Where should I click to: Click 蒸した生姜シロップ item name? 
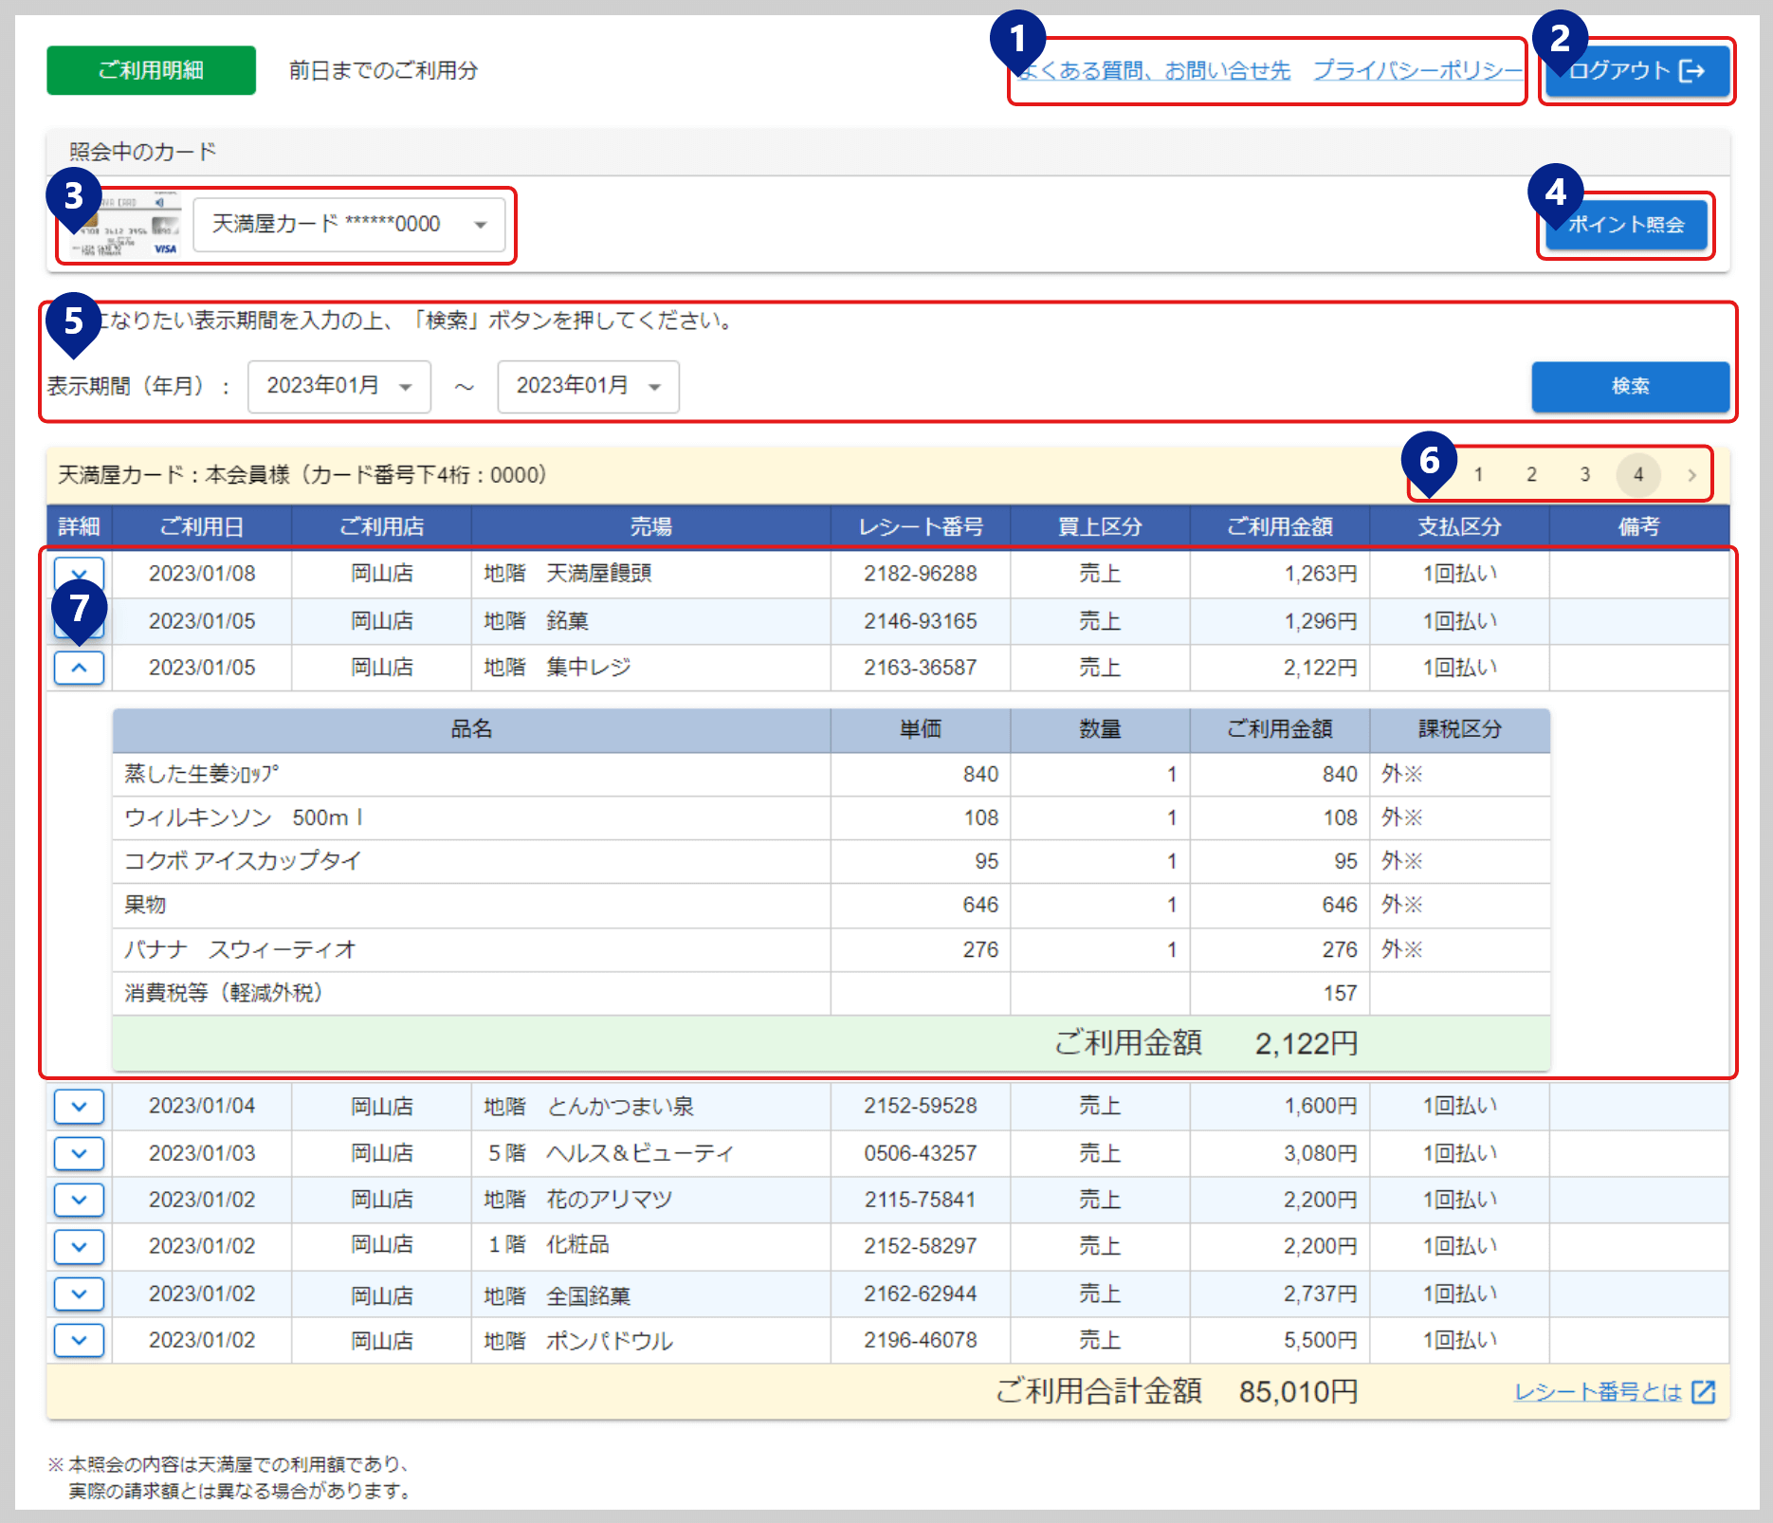pyautogui.click(x=202, y=774)
